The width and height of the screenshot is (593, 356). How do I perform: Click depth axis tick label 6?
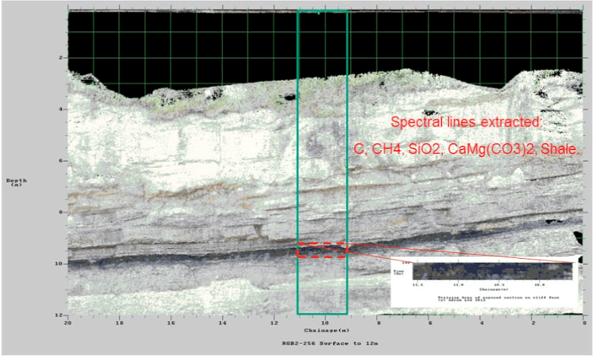(x=61, y=161)
